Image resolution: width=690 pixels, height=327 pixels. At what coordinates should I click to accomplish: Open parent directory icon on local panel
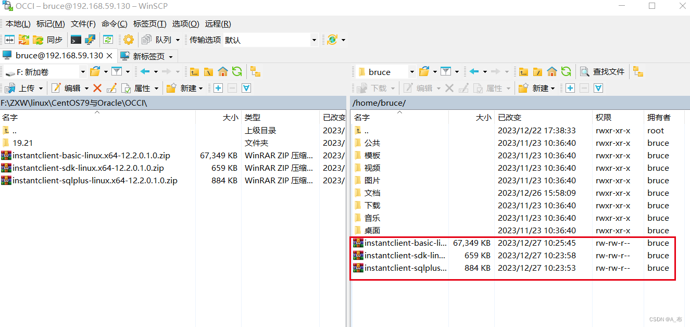tap(195, 71)
